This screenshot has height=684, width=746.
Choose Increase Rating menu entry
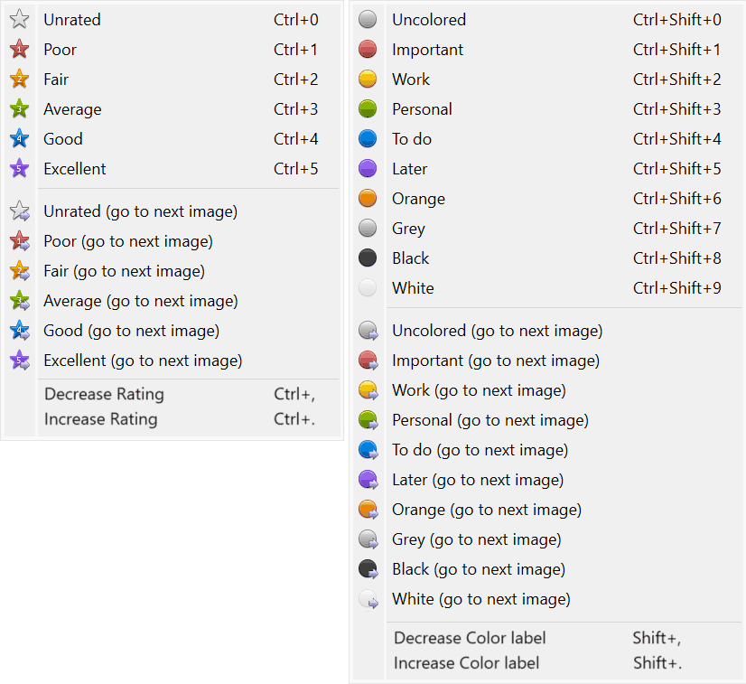[x=100, y=419]
